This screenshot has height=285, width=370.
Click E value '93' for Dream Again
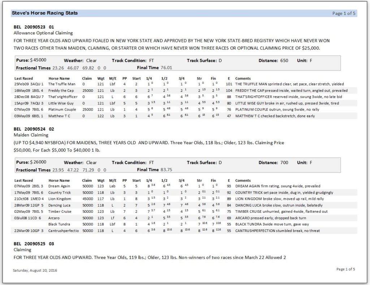(x=229, y=186)
